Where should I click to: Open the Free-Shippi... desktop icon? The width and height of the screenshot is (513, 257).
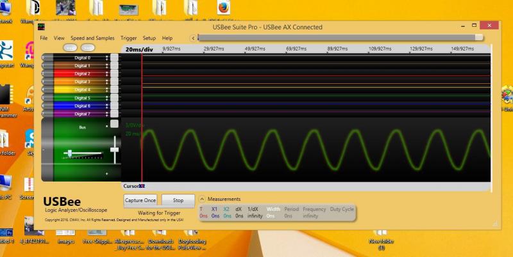pos(97,237)
